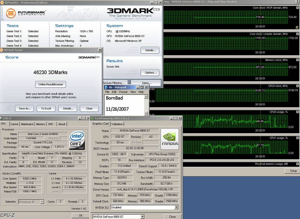The height and width of the screenshot is (219, 300).
Task: Close the CPU0 clock graph
Action: tap(297, 86)
